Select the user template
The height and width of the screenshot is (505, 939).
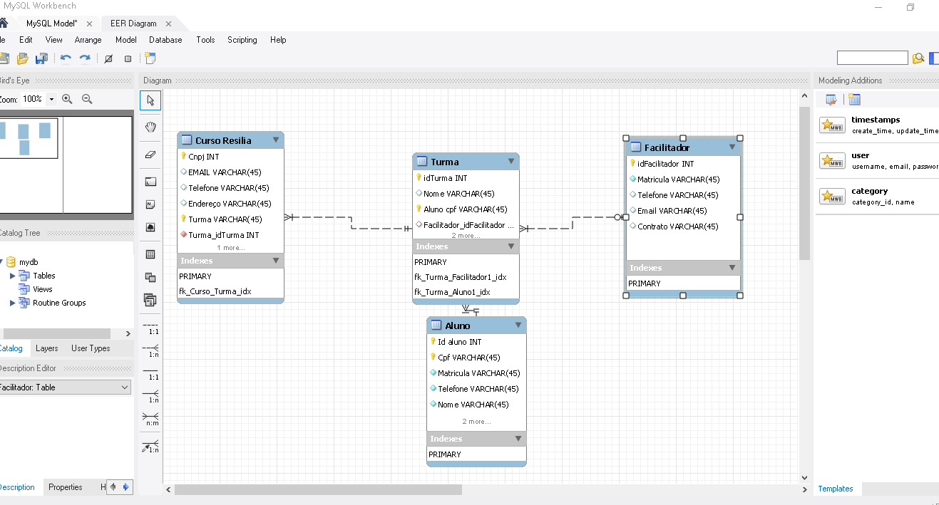tap(877, 161)
